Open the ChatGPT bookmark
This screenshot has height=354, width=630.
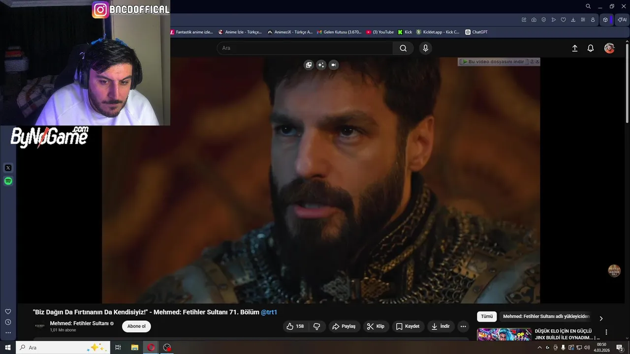coord(476,32)
